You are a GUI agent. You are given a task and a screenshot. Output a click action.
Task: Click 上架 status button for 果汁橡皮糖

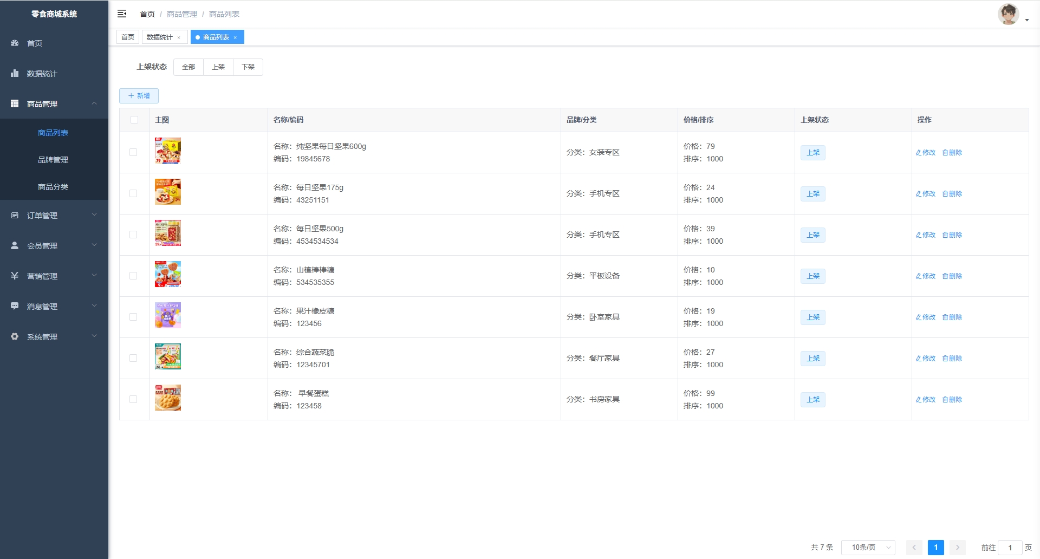pos(812,317)
